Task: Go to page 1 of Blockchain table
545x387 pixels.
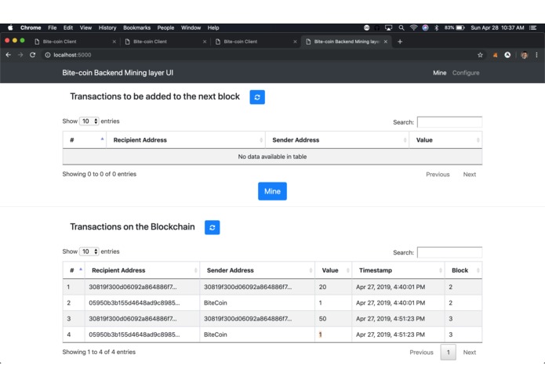Action: click(448, 353)
